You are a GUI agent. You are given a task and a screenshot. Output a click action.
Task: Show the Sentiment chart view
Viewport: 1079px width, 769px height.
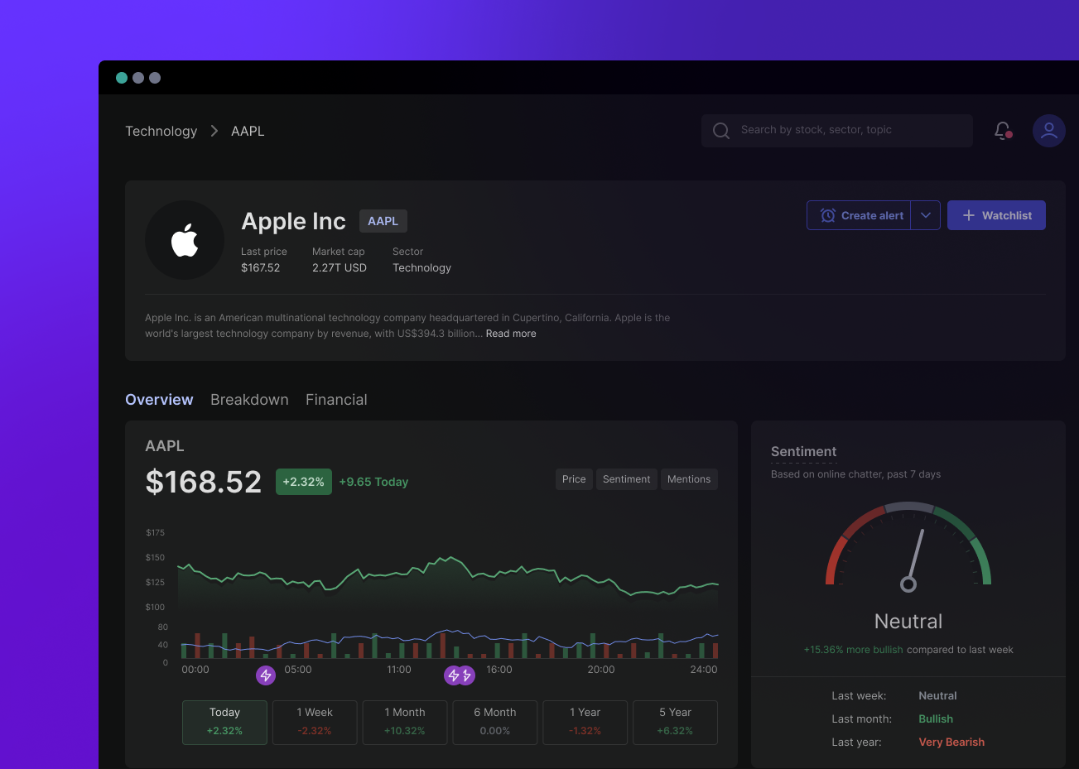click(627, 479)
